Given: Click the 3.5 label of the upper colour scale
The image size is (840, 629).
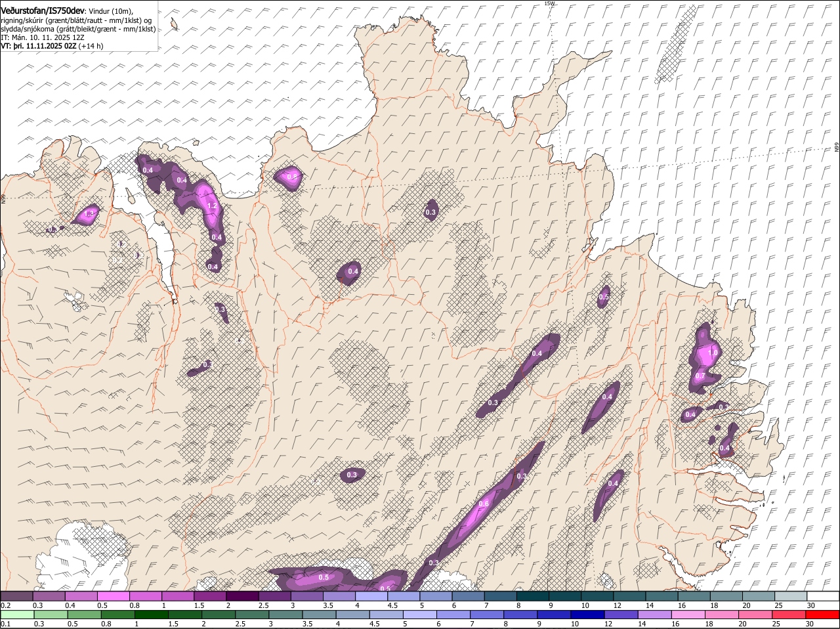Looking at the screenshot, I should pos(327,605).
